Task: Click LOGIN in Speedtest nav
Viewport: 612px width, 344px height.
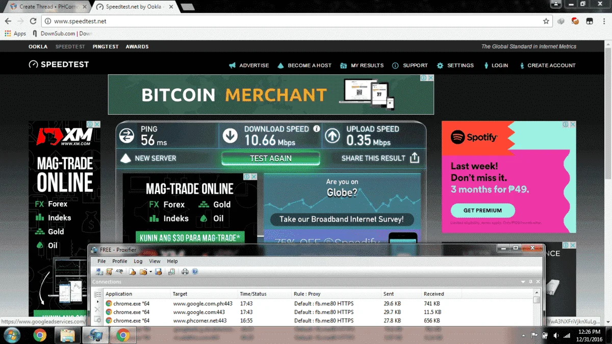Action: 500,65
